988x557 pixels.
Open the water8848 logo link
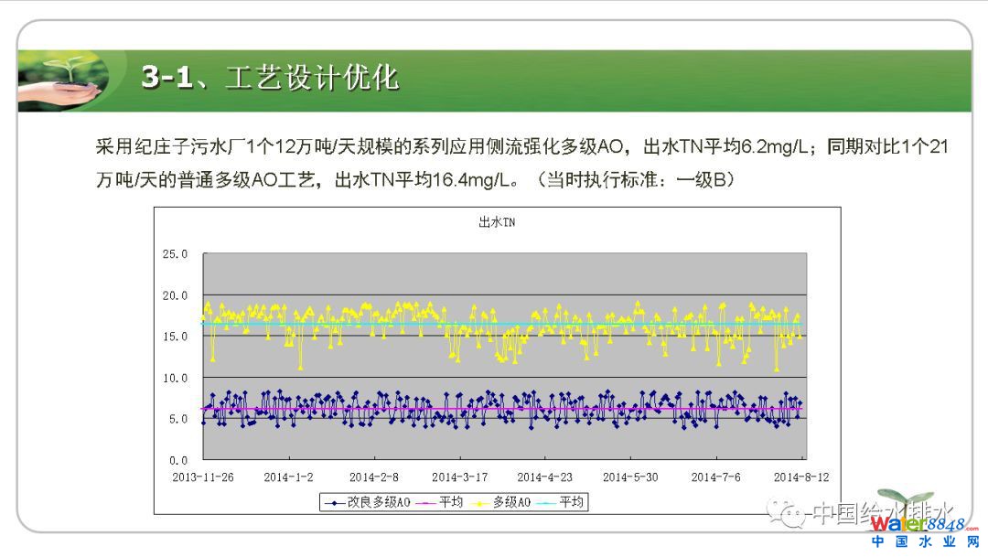(917, 524)
